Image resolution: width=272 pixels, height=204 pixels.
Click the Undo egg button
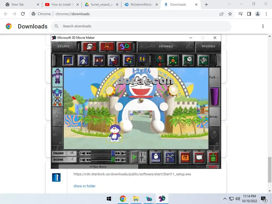tap(156, 157)
